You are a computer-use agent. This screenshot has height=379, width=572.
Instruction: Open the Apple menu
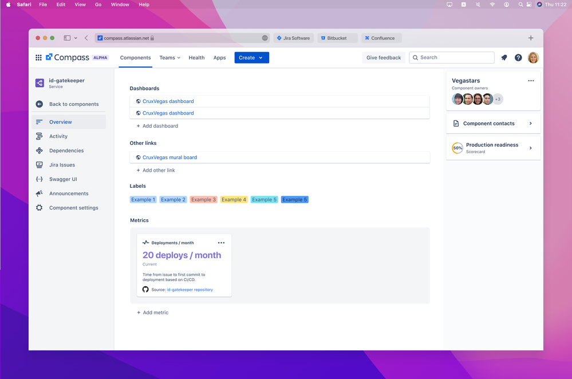pos(8,5)
